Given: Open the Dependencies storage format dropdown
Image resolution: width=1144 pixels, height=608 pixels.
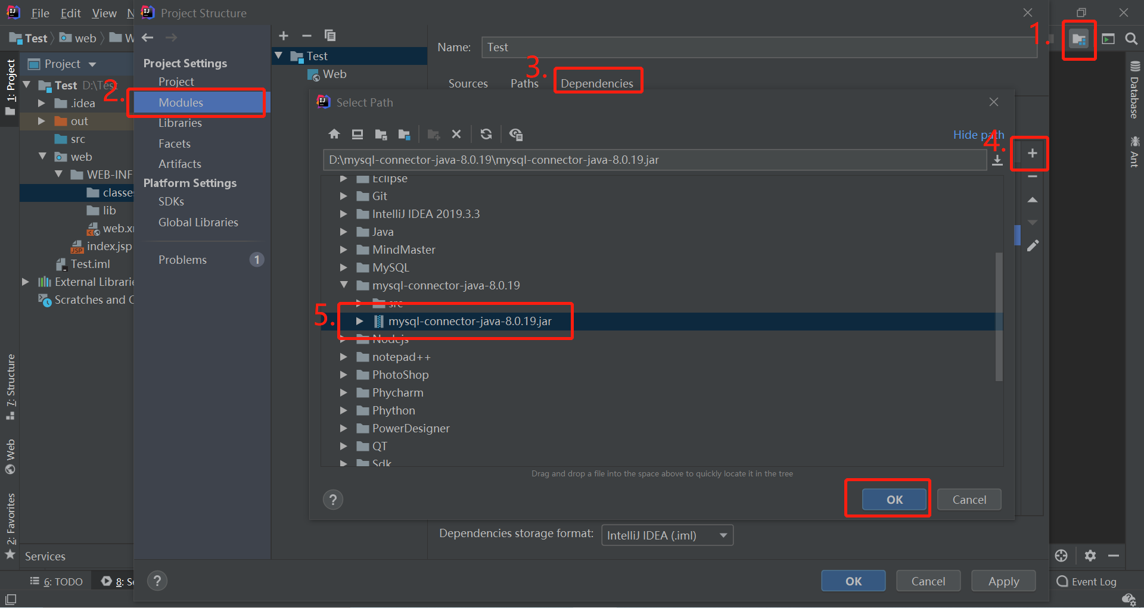Looking at the screenshot, I should [x=667, y=535].
